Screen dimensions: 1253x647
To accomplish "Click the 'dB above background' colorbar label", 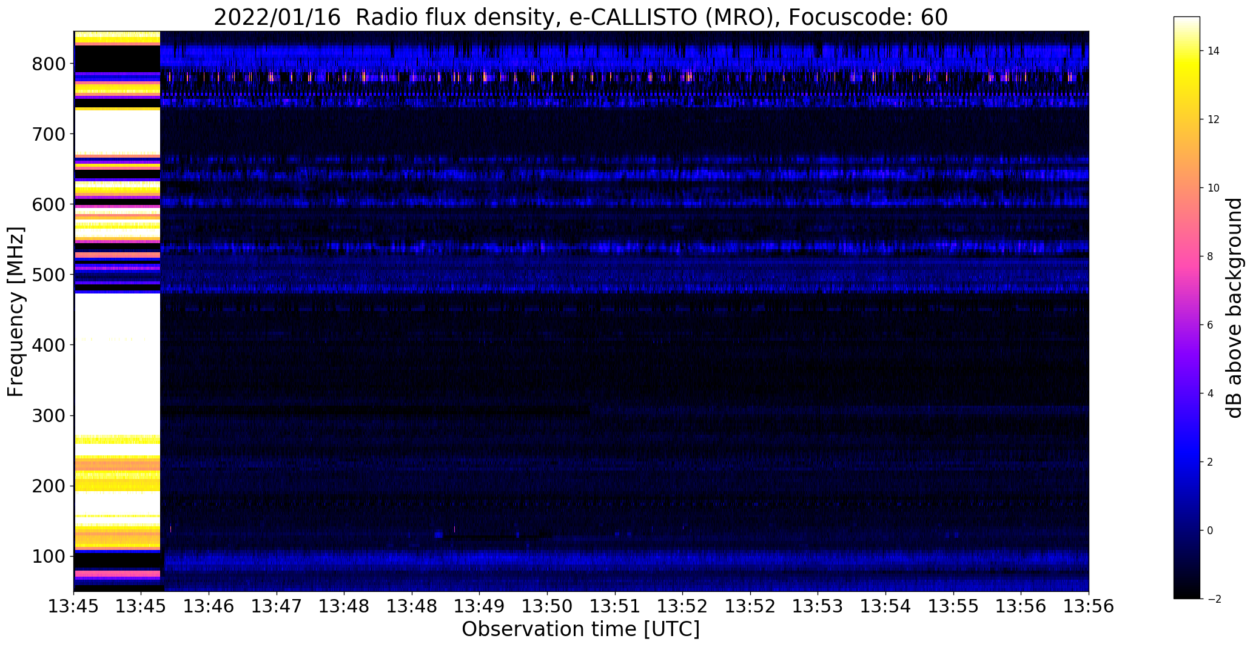I will 1234,308.
